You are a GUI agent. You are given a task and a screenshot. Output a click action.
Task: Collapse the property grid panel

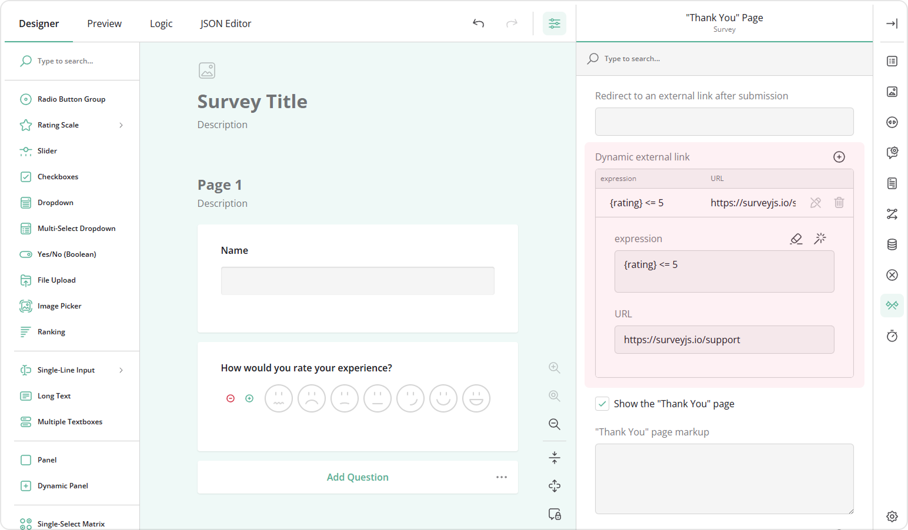pos(892,24)
